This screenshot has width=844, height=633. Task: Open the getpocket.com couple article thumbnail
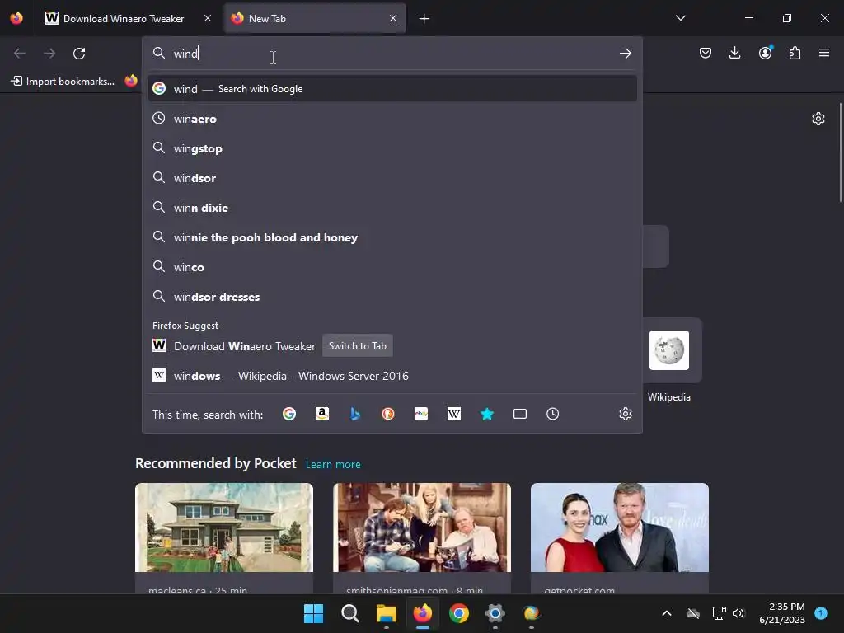pos(620,527)
